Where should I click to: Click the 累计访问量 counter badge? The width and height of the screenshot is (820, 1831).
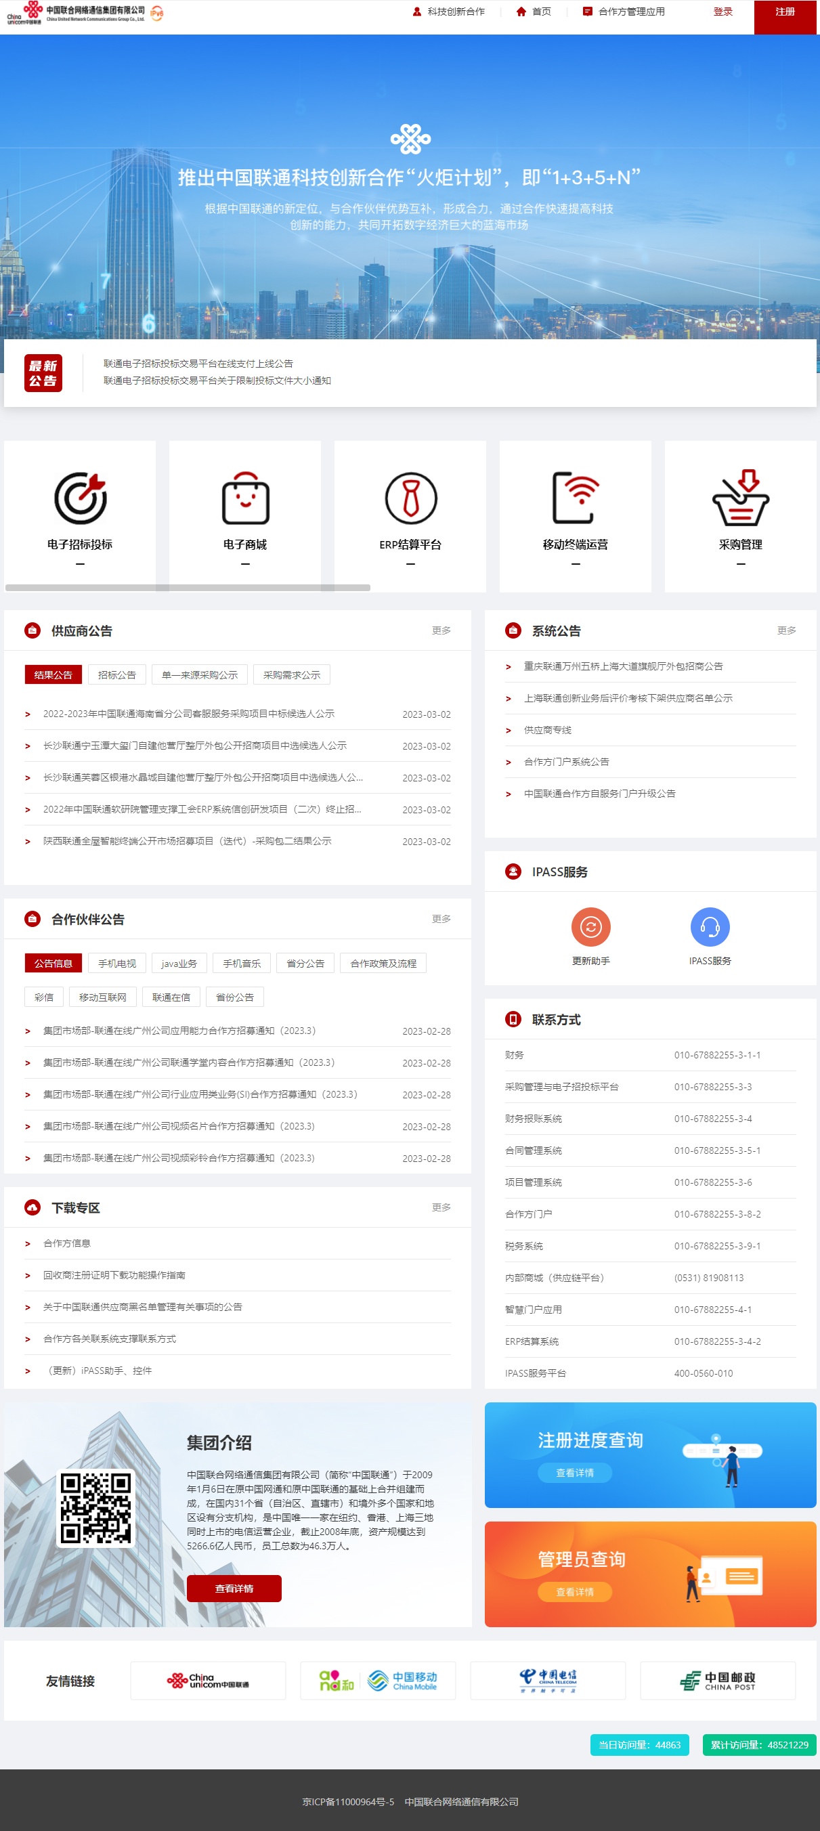click(x=760, y=1745)
